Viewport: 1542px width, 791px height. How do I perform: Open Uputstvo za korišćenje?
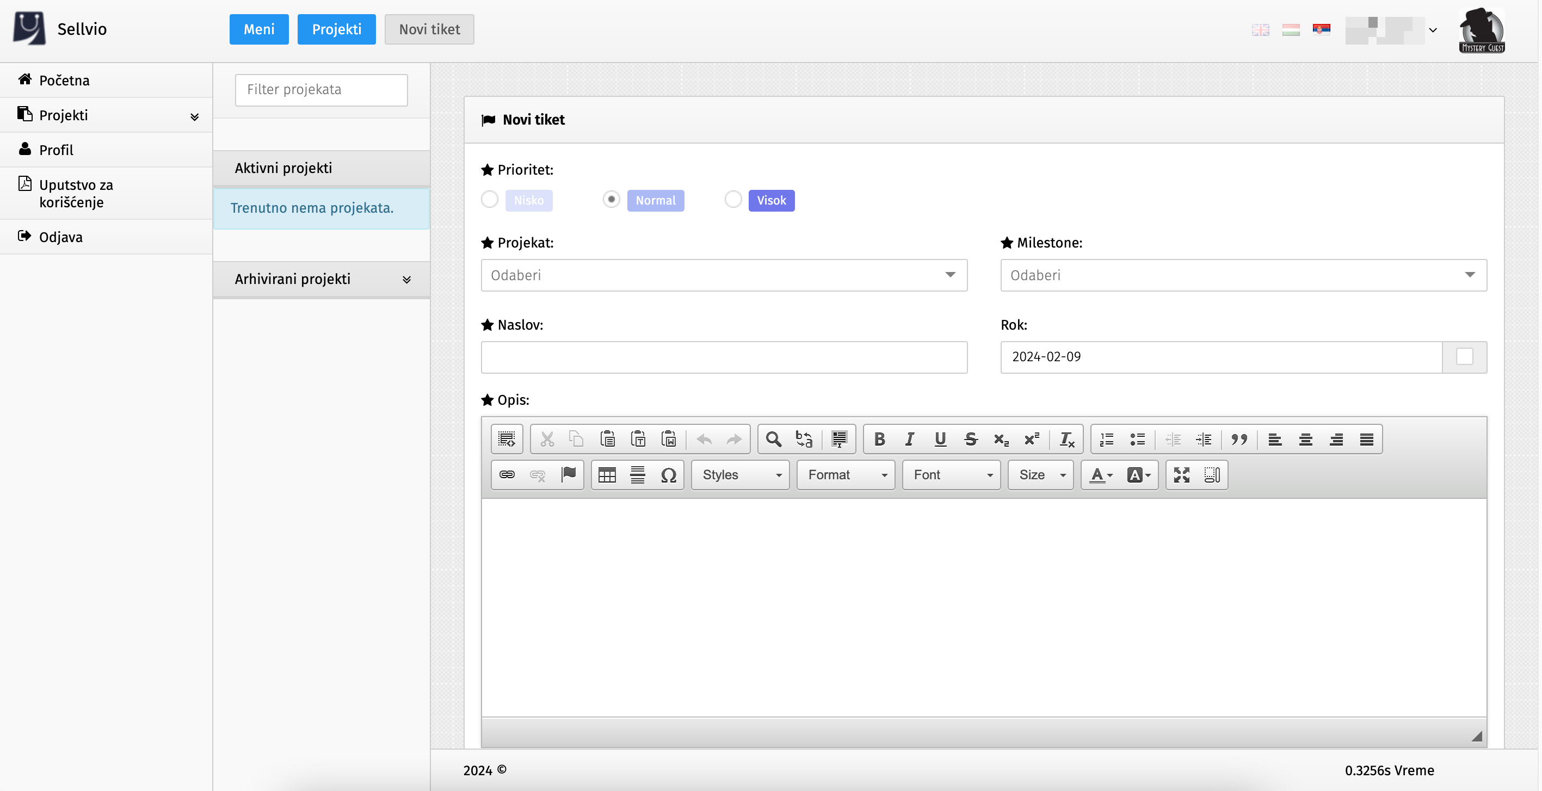click(107, 193)
